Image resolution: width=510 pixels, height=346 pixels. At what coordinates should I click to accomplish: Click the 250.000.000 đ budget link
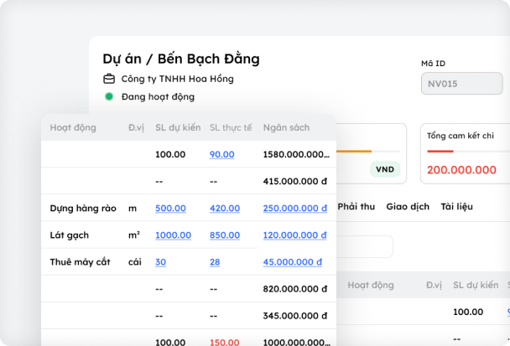pyautogui.click(x=294, y=208)
